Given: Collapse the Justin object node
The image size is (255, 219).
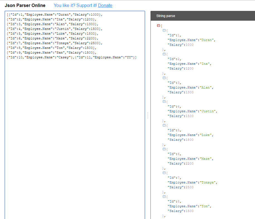Looking at the screenshot, I should tap(164, 101).
